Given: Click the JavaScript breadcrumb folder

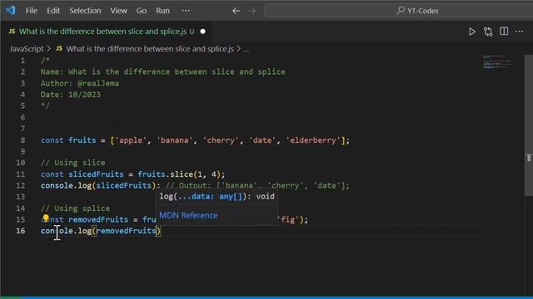Looking at the screenshot, I should (27, 49).
